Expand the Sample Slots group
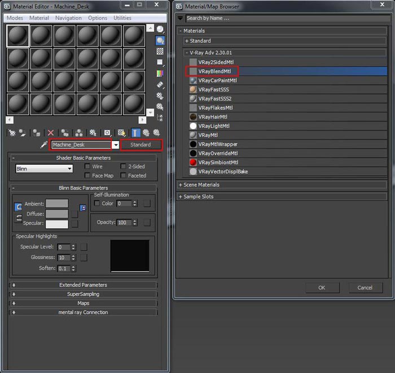395x373 pixels. click(x=181, y=197)
